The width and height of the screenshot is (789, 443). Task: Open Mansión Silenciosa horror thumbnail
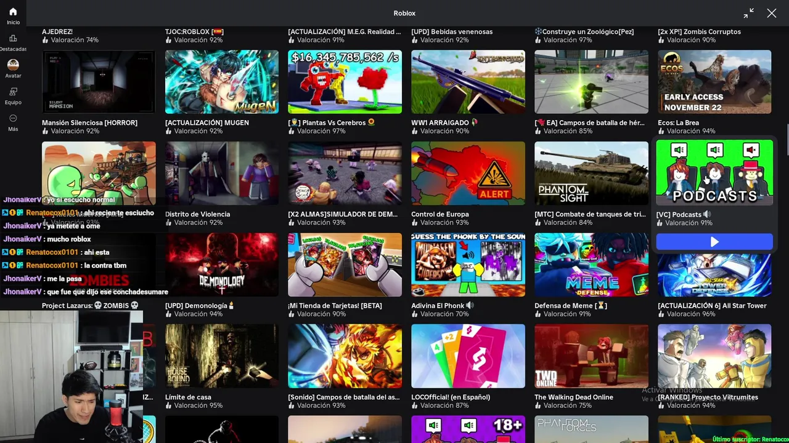99,82
